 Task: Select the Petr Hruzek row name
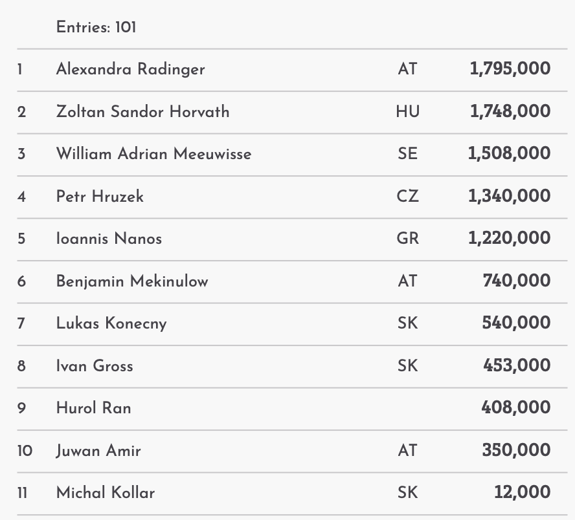[100, 197]
